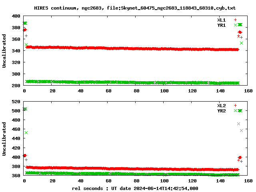Click x-axis tick 140 under the XL2/YR2 plot
The image size is (256, 192).
[220, 181]
